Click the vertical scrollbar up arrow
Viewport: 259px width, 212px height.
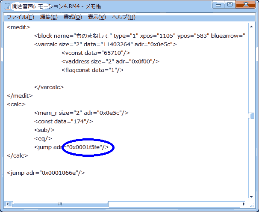251,27
